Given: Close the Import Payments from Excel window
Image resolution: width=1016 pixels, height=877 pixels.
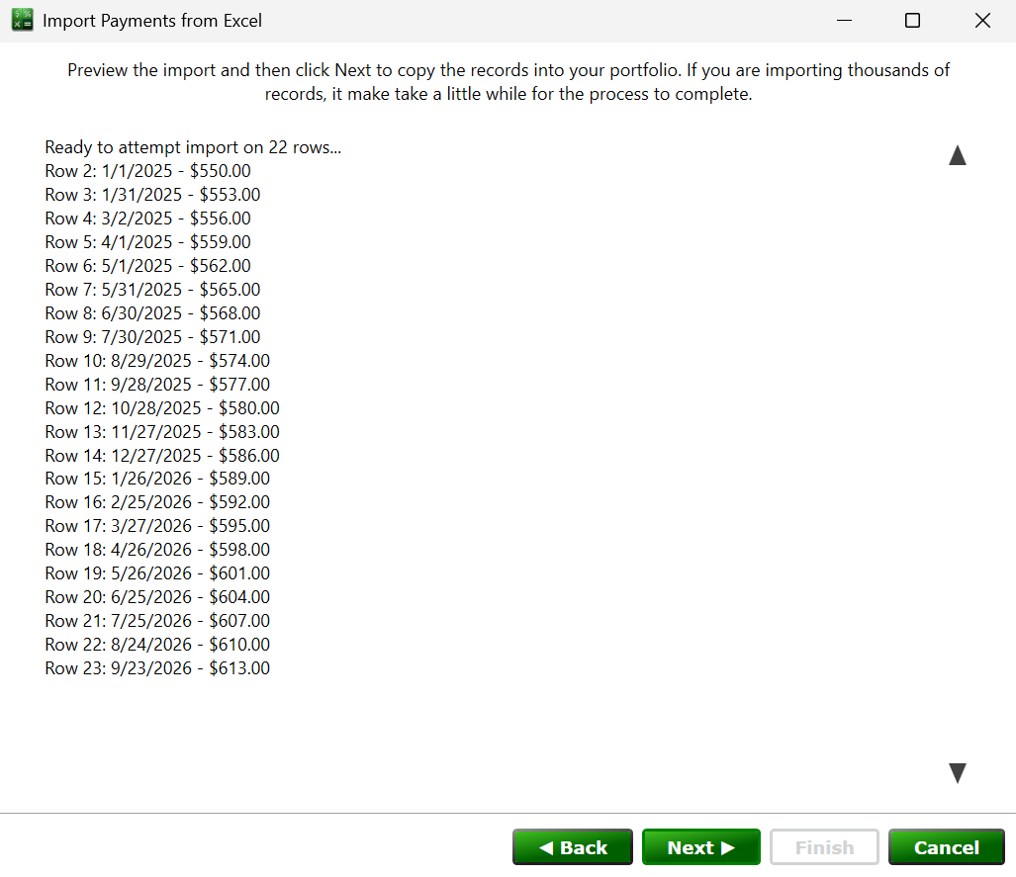Looking at the screenshot, I should pos(982,20).
